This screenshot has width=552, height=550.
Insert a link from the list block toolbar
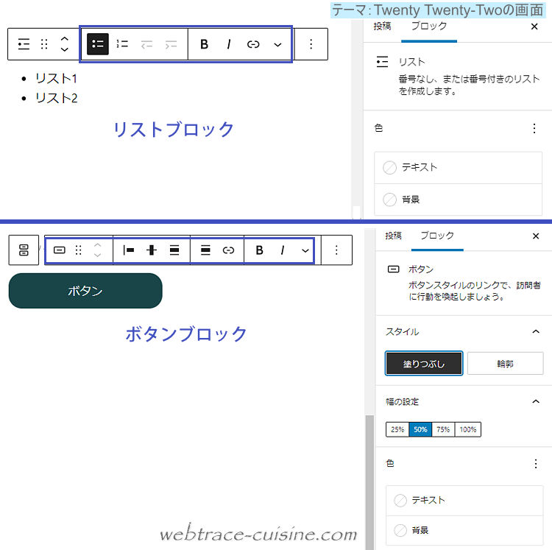click(253, 44)
